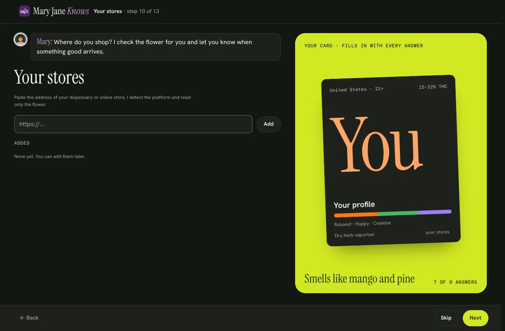Image resolution: width=505 pixels, height=331 pixels.
Task: Focus the store address https field
Action: pyautogui.click(x=133, y=124)
